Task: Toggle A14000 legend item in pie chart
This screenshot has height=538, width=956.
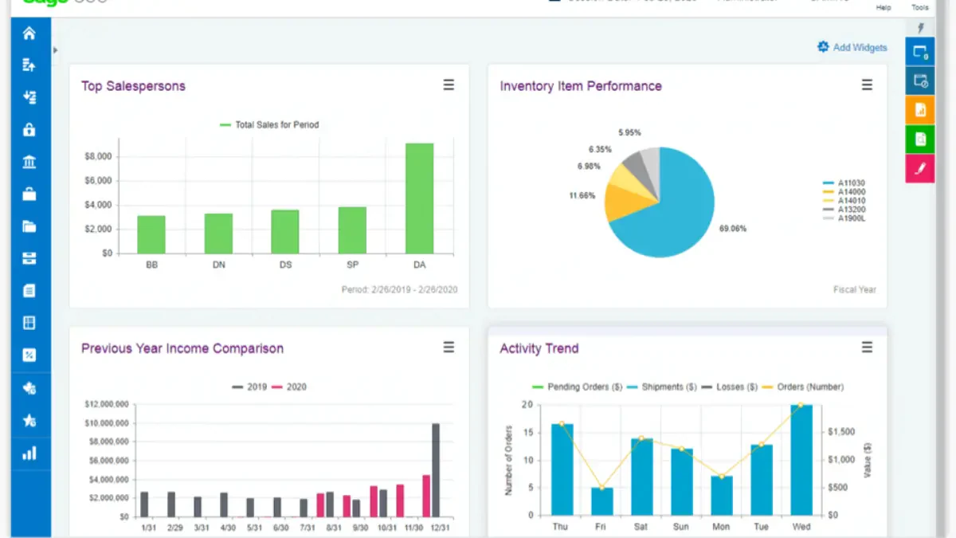Action: pyautogui.click(x=844, y=192)
